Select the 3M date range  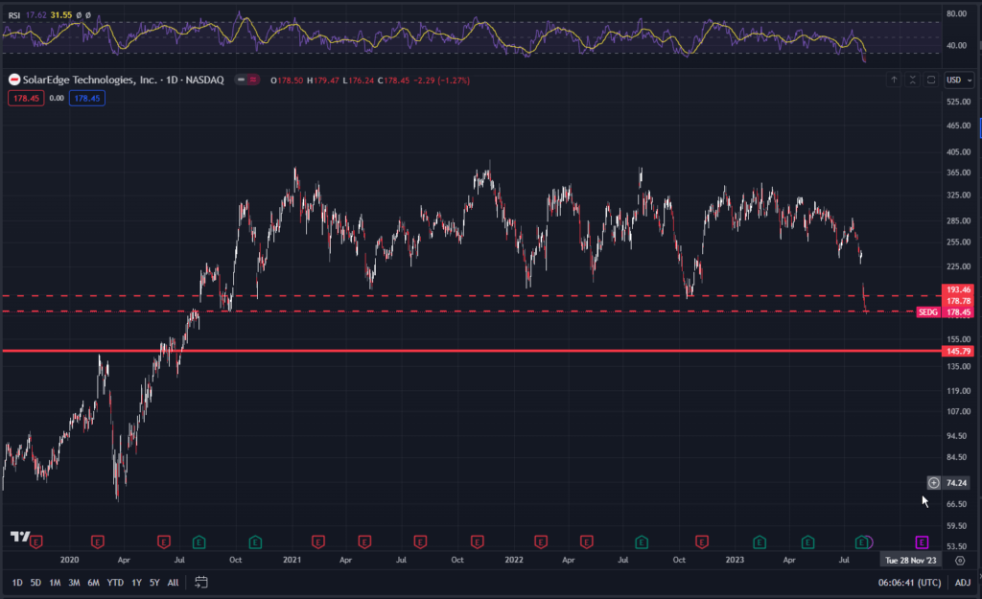click(x=74, y=583)
